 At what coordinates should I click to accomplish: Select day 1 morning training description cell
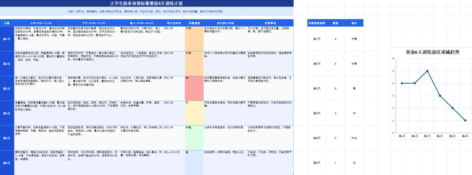(41, 39)
